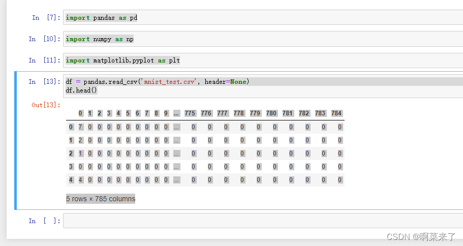
Task: Click column header 775
Action: 190,113
